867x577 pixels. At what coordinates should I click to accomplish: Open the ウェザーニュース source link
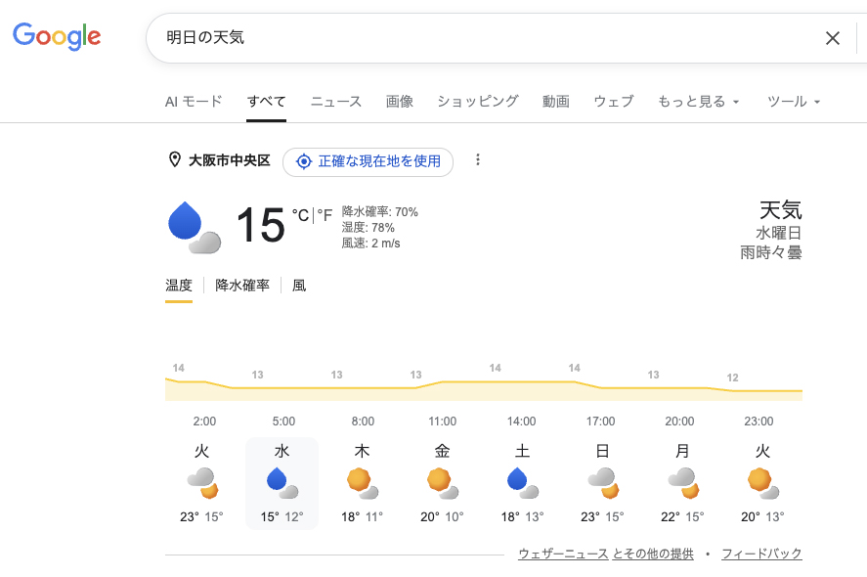563,554
